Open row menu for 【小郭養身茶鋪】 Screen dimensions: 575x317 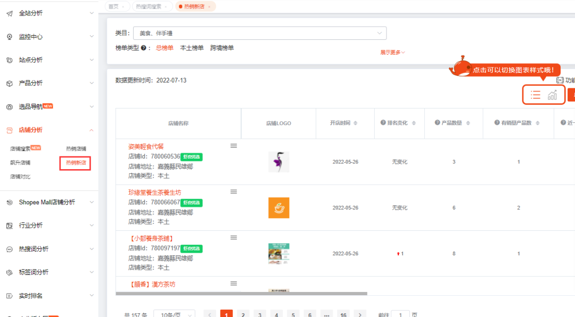point(234,237)
